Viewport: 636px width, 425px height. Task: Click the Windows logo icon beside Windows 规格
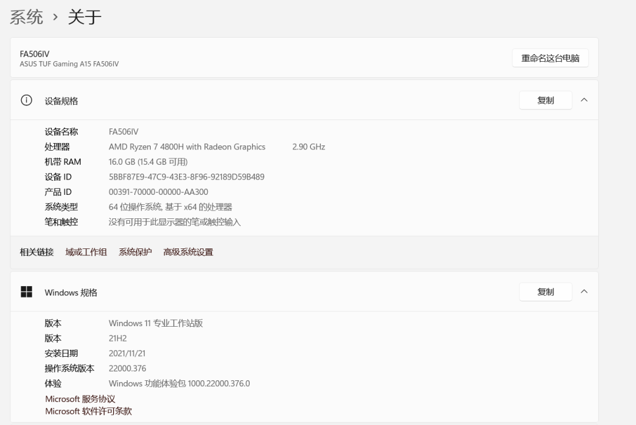click(x=26, y=291)
